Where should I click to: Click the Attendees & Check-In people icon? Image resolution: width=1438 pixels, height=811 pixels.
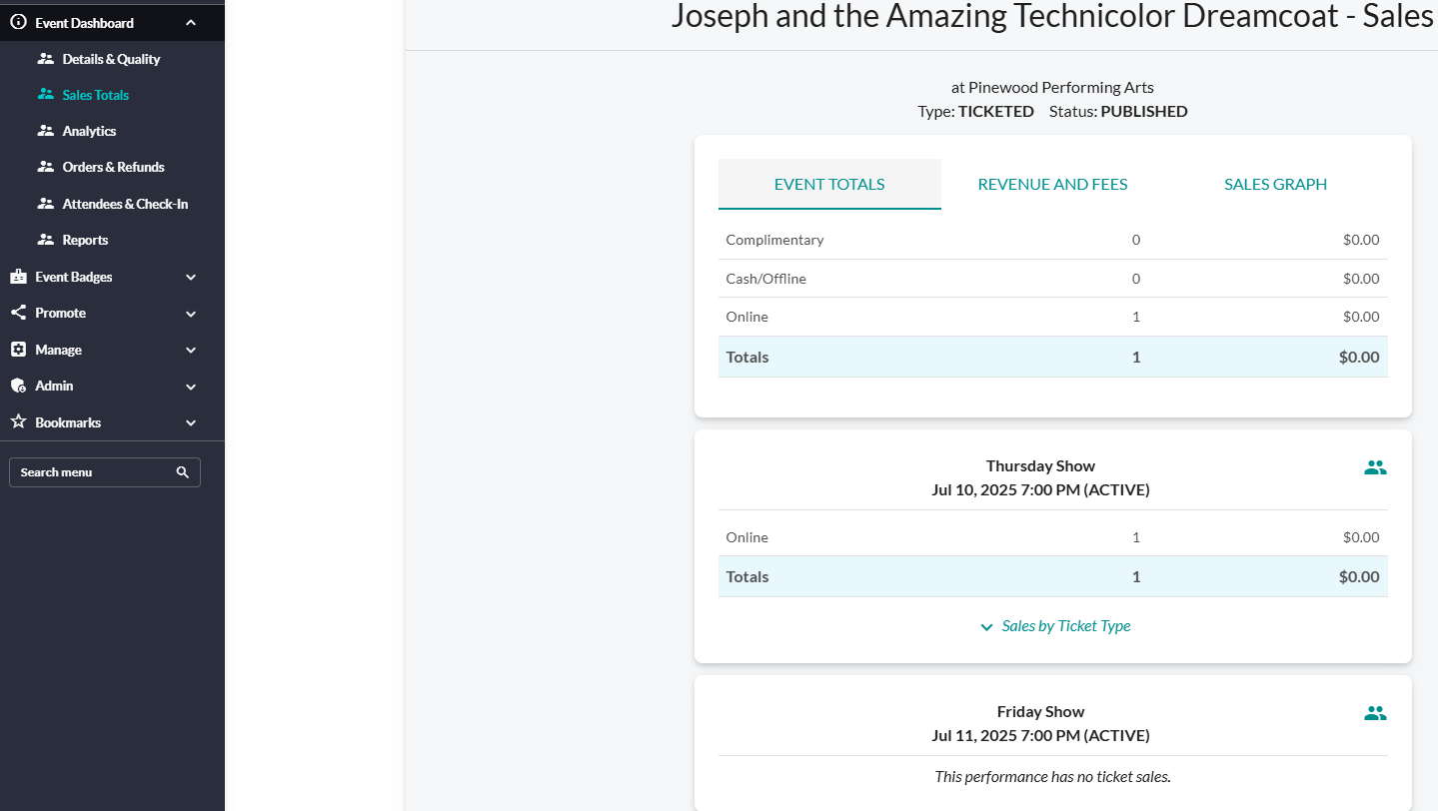[45, 204]
